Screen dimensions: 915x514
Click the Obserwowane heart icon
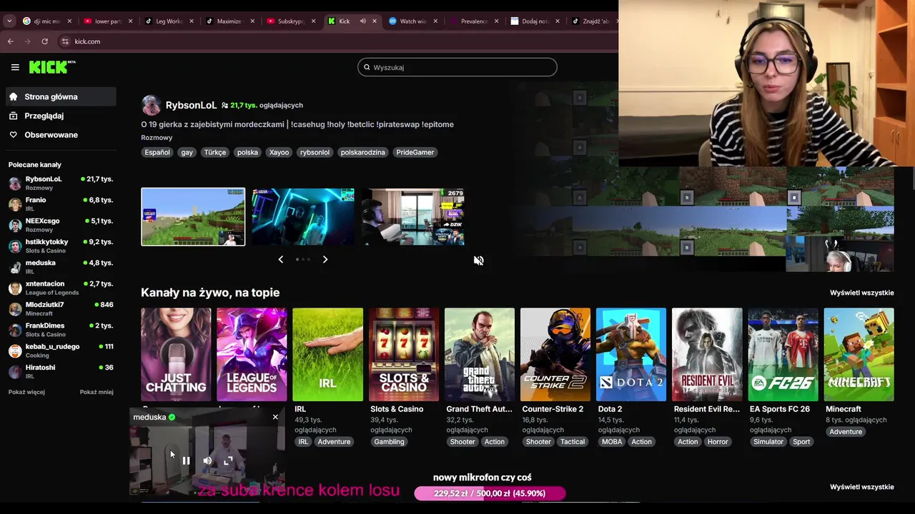(14, 135)
